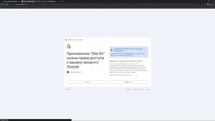
Task: Open the learn more about security risks link
Action: click(x=121, y=75)
